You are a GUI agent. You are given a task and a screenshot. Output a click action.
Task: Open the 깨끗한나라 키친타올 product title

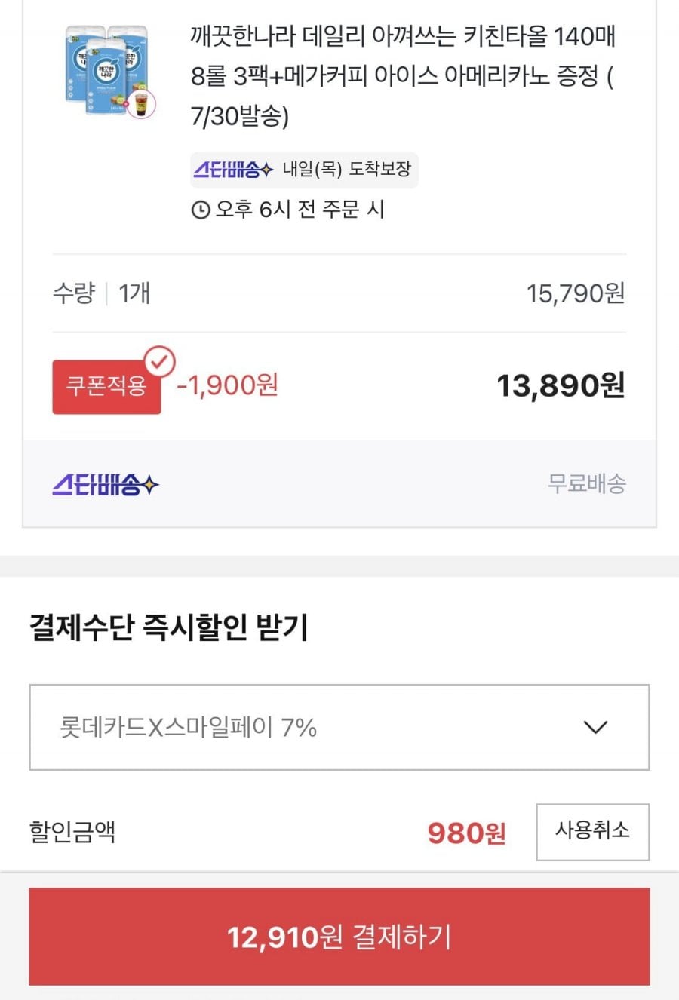[403, 75]
